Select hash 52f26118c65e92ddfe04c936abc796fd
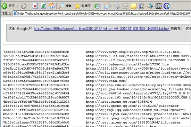The image size is (191, 127). click(36, 81)
